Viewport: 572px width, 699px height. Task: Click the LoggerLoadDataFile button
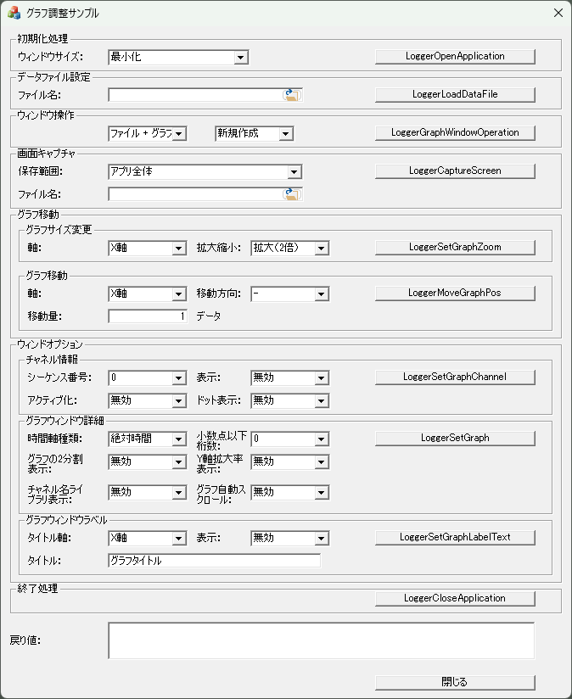click(455, 94)
